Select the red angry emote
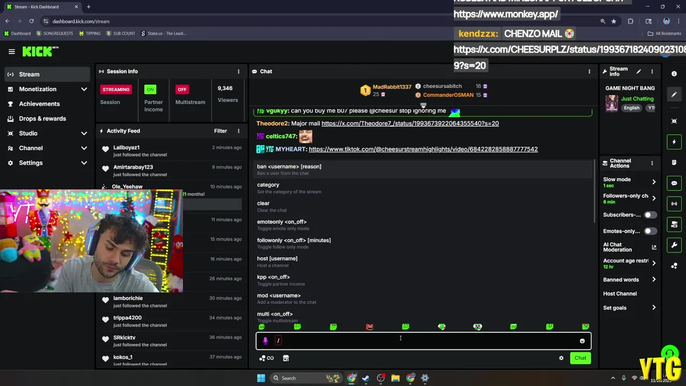The image size is (686, 386). [369, 326]
